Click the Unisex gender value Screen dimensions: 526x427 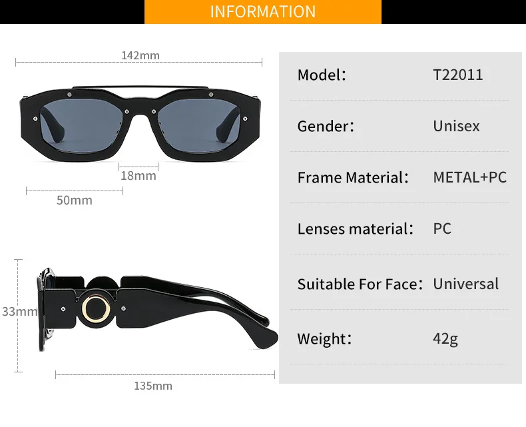[456, 126]
